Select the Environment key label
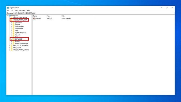Screen dimensions: 181x102 click(x=19, y=28)
